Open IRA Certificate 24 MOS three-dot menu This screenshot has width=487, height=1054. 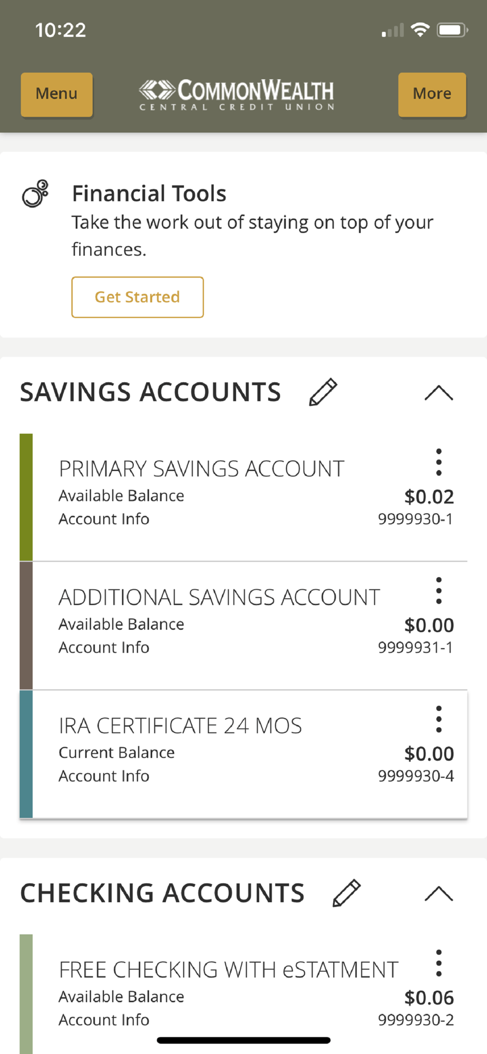pyautogui.click(x=439, y=719)
